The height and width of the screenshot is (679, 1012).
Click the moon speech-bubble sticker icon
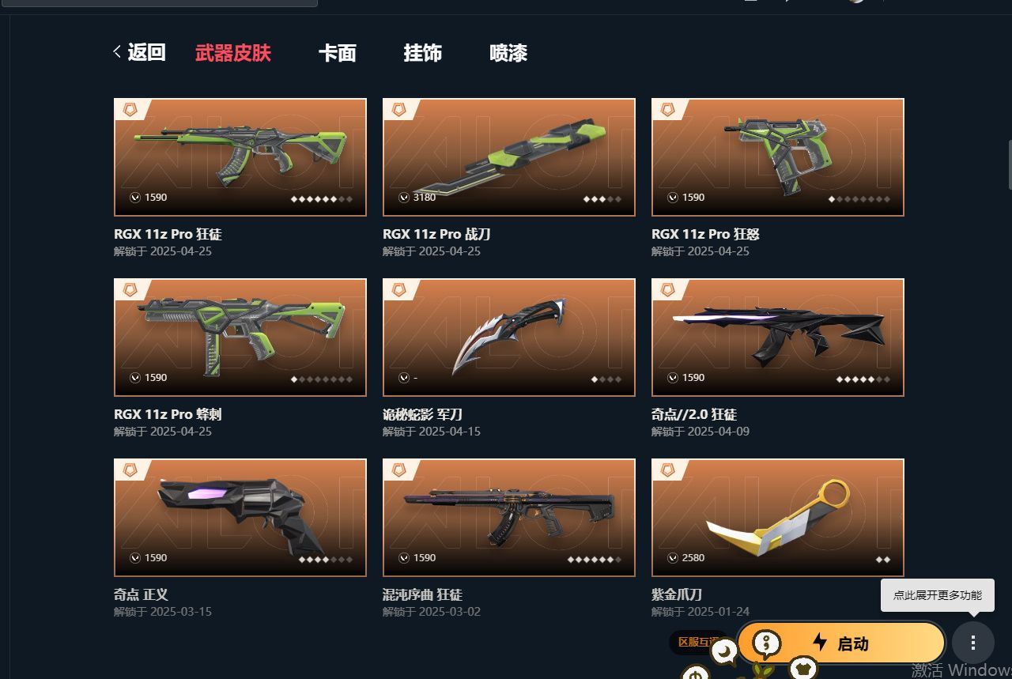[724, 652]
